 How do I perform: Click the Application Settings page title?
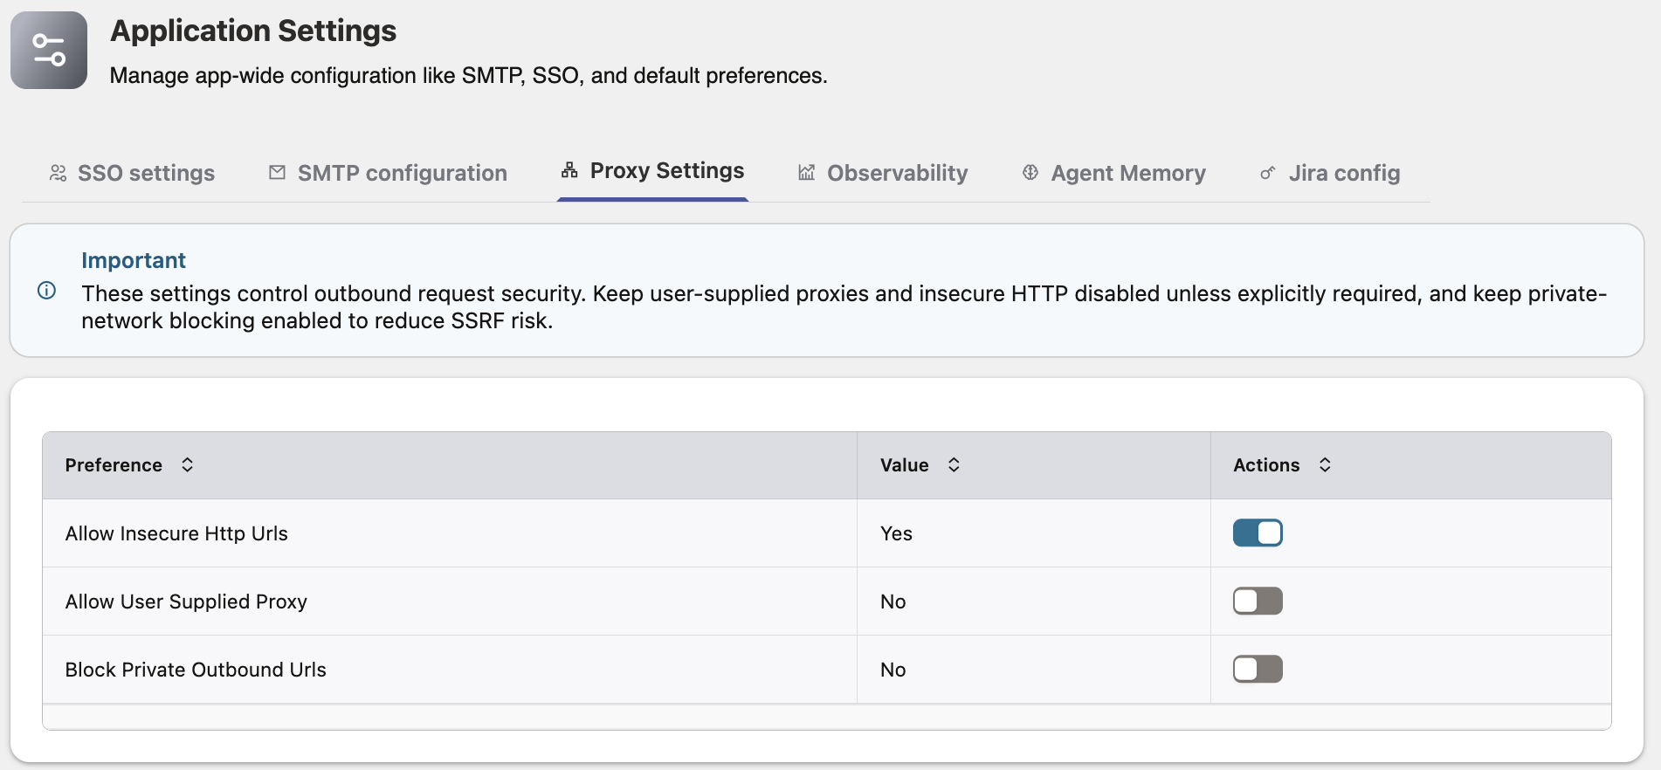click(x=253, y=31)
